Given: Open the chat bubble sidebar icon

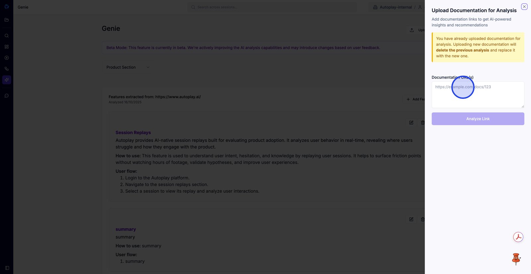Looking at the screenshot, I should coord(7,96).
